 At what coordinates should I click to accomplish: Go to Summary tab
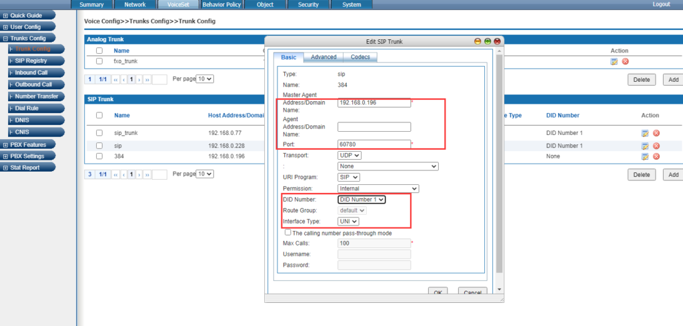point(91,5)
